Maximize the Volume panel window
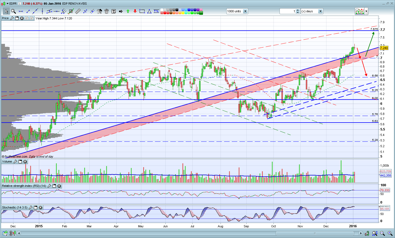The width and height of the screenshot is (395, 238). click(20, 162)
